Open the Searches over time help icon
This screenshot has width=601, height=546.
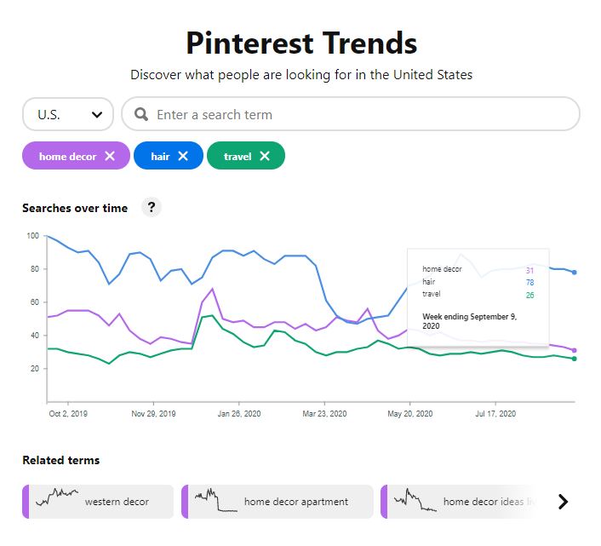coord(151,207)
